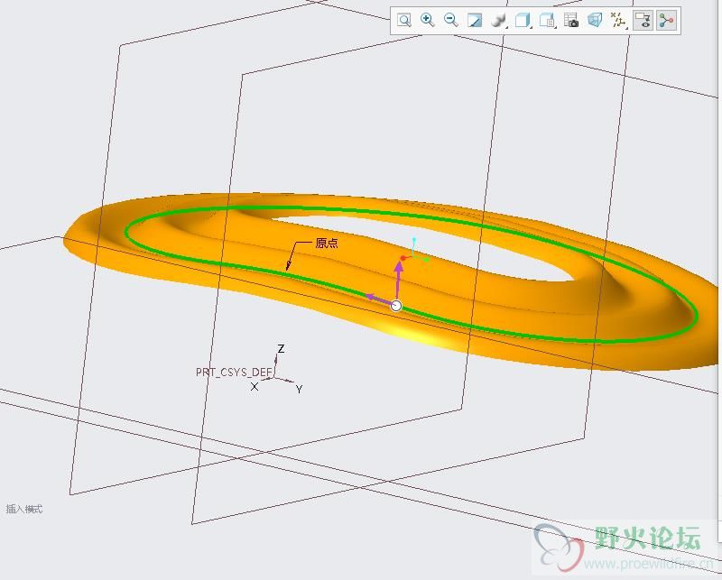The height and width of the screenshot is (580, 722).
Task: Click the Refit view icon
Action: tap(403, 20)
